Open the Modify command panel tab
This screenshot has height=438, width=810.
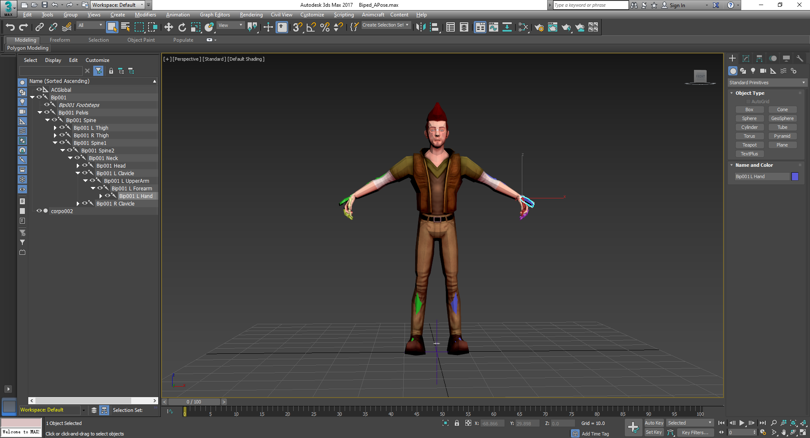pyautogui.click(x=746, y=59)
